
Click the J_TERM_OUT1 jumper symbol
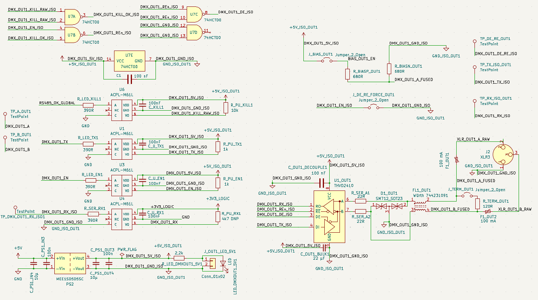coord(467,196)
